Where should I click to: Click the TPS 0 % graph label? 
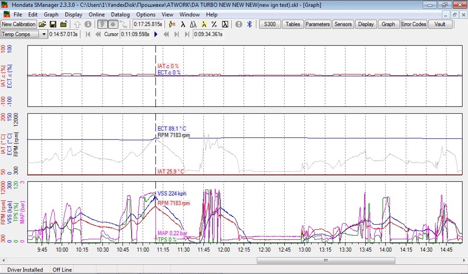[167, 239]
